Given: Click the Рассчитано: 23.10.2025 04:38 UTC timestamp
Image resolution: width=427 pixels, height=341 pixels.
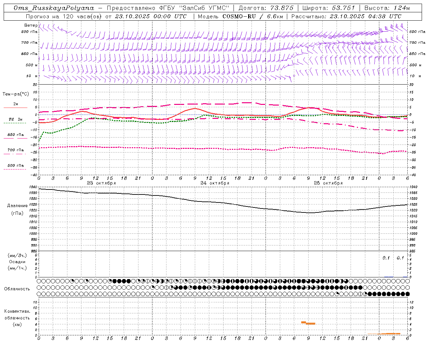Looking at the screenshot, I should pyautogui.click(x=346, y=16).
